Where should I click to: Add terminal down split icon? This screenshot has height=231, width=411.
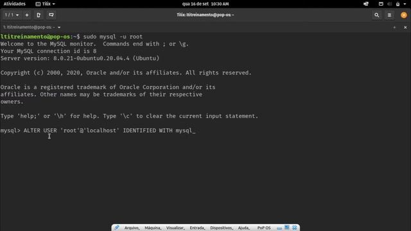51,15
